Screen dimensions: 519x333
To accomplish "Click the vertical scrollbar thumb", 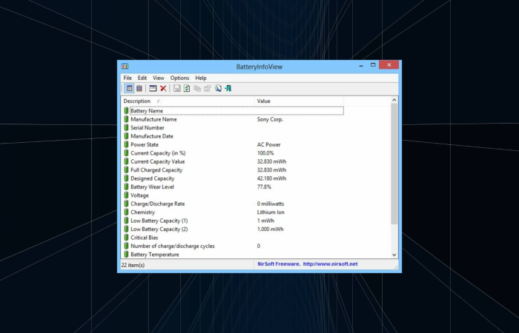I will click(x=394, y=164).
